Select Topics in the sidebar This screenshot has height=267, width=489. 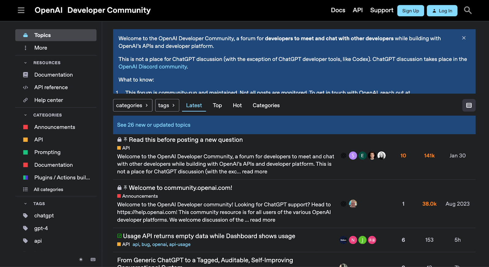(56, 35)
